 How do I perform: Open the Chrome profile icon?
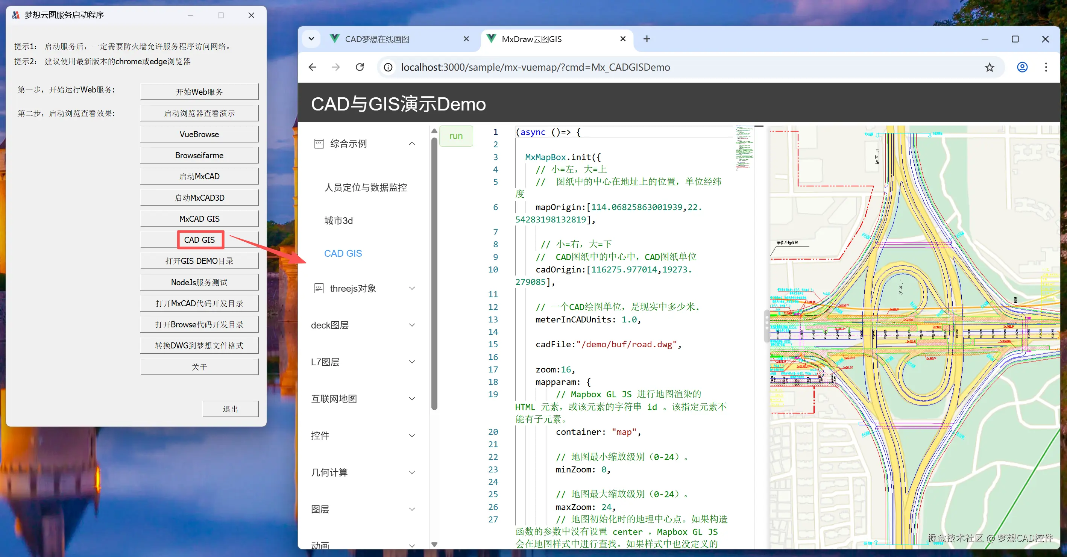coord(1022,67)
